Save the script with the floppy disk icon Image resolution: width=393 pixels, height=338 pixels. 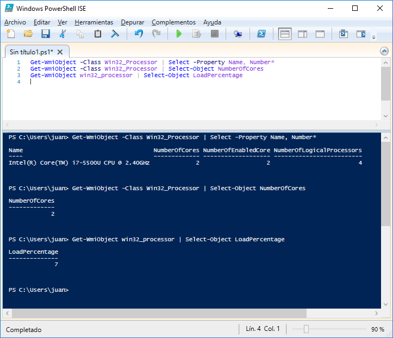[x=46, y=34]
